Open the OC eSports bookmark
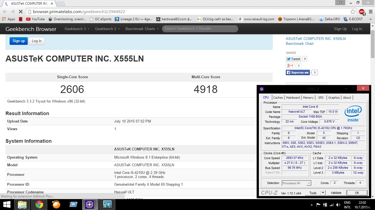 tap(100, 19)
